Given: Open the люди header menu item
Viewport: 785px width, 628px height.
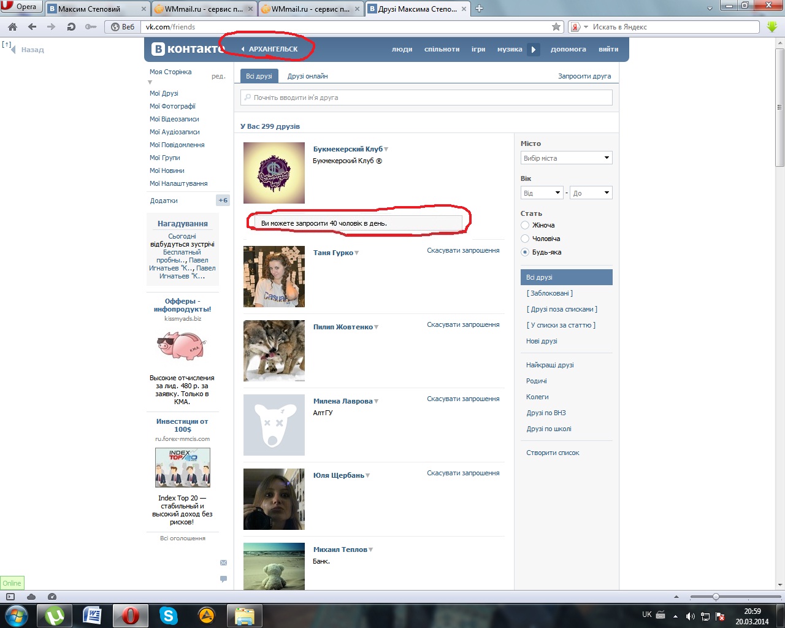Looking at the screenshot, I should 402,49.
